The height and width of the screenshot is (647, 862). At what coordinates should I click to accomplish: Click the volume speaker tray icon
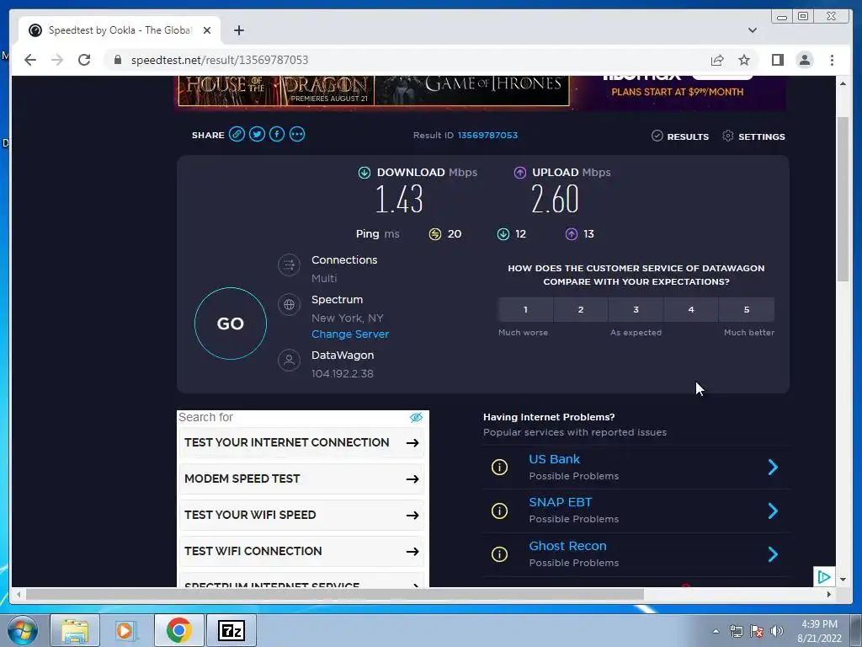(777, 631)
